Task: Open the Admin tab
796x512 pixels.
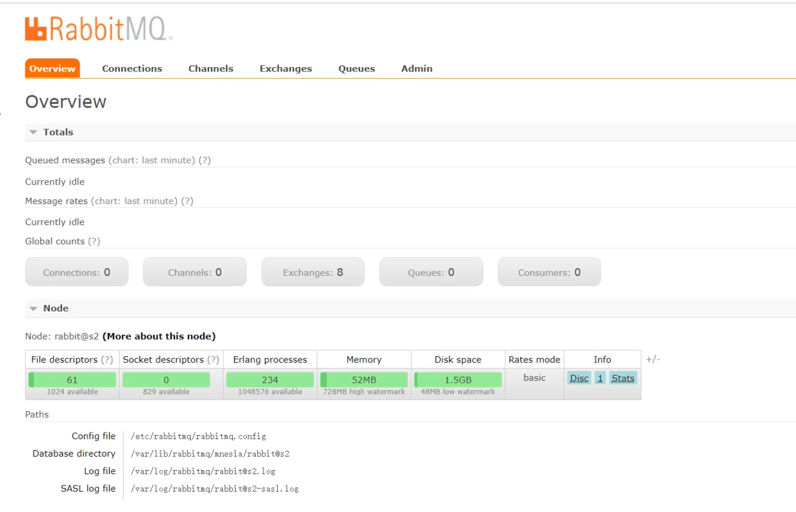Action: click(x=417, y=68)
